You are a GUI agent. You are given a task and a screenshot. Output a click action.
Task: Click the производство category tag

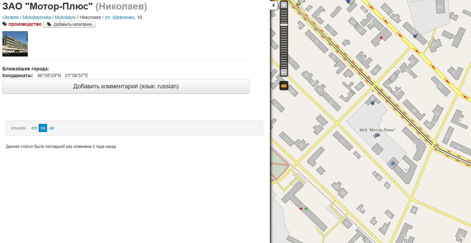(25, 24)
